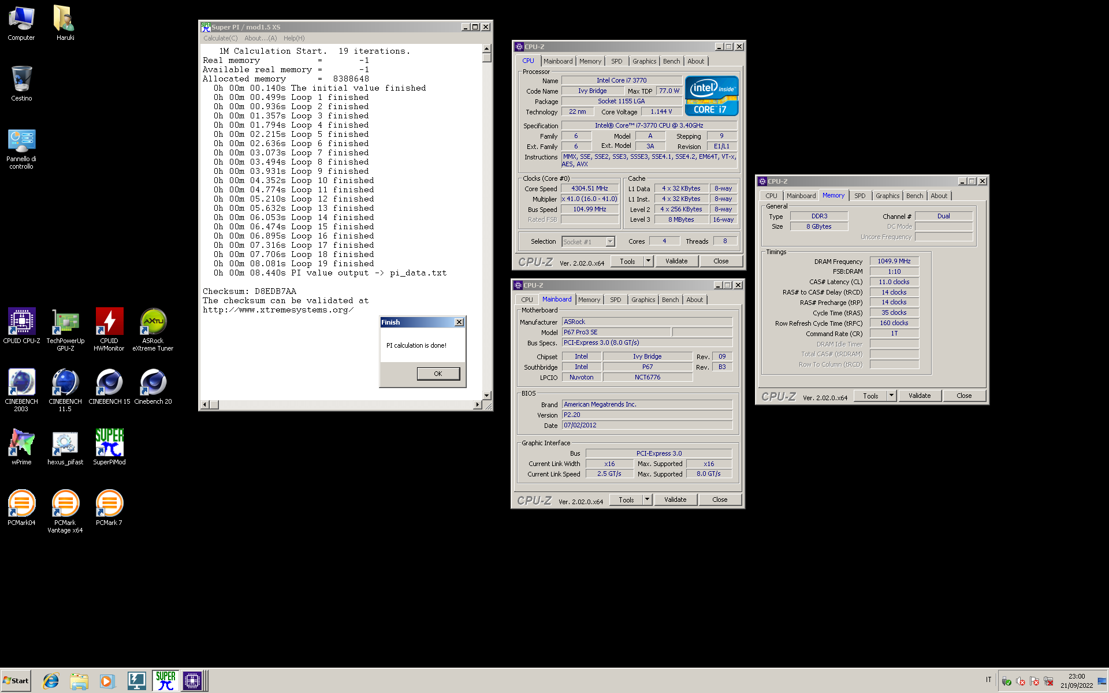Expand Tools dropdown arrow in Memory window
The image size is (1109, 693).
tap(891, 396)
